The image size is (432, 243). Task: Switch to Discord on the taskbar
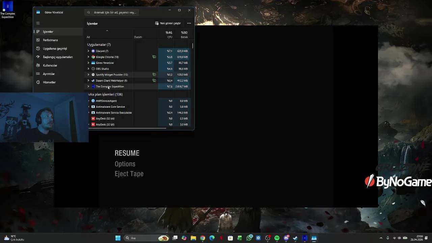point(286,238)
